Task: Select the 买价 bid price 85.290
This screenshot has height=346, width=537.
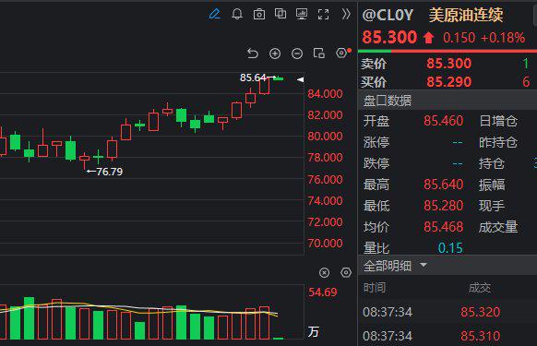Action: click(x=449, y=82)
